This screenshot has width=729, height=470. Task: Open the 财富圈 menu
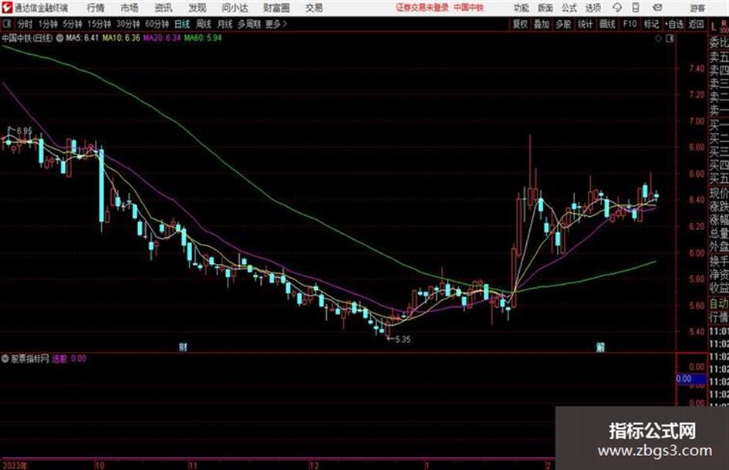(276, 8)
